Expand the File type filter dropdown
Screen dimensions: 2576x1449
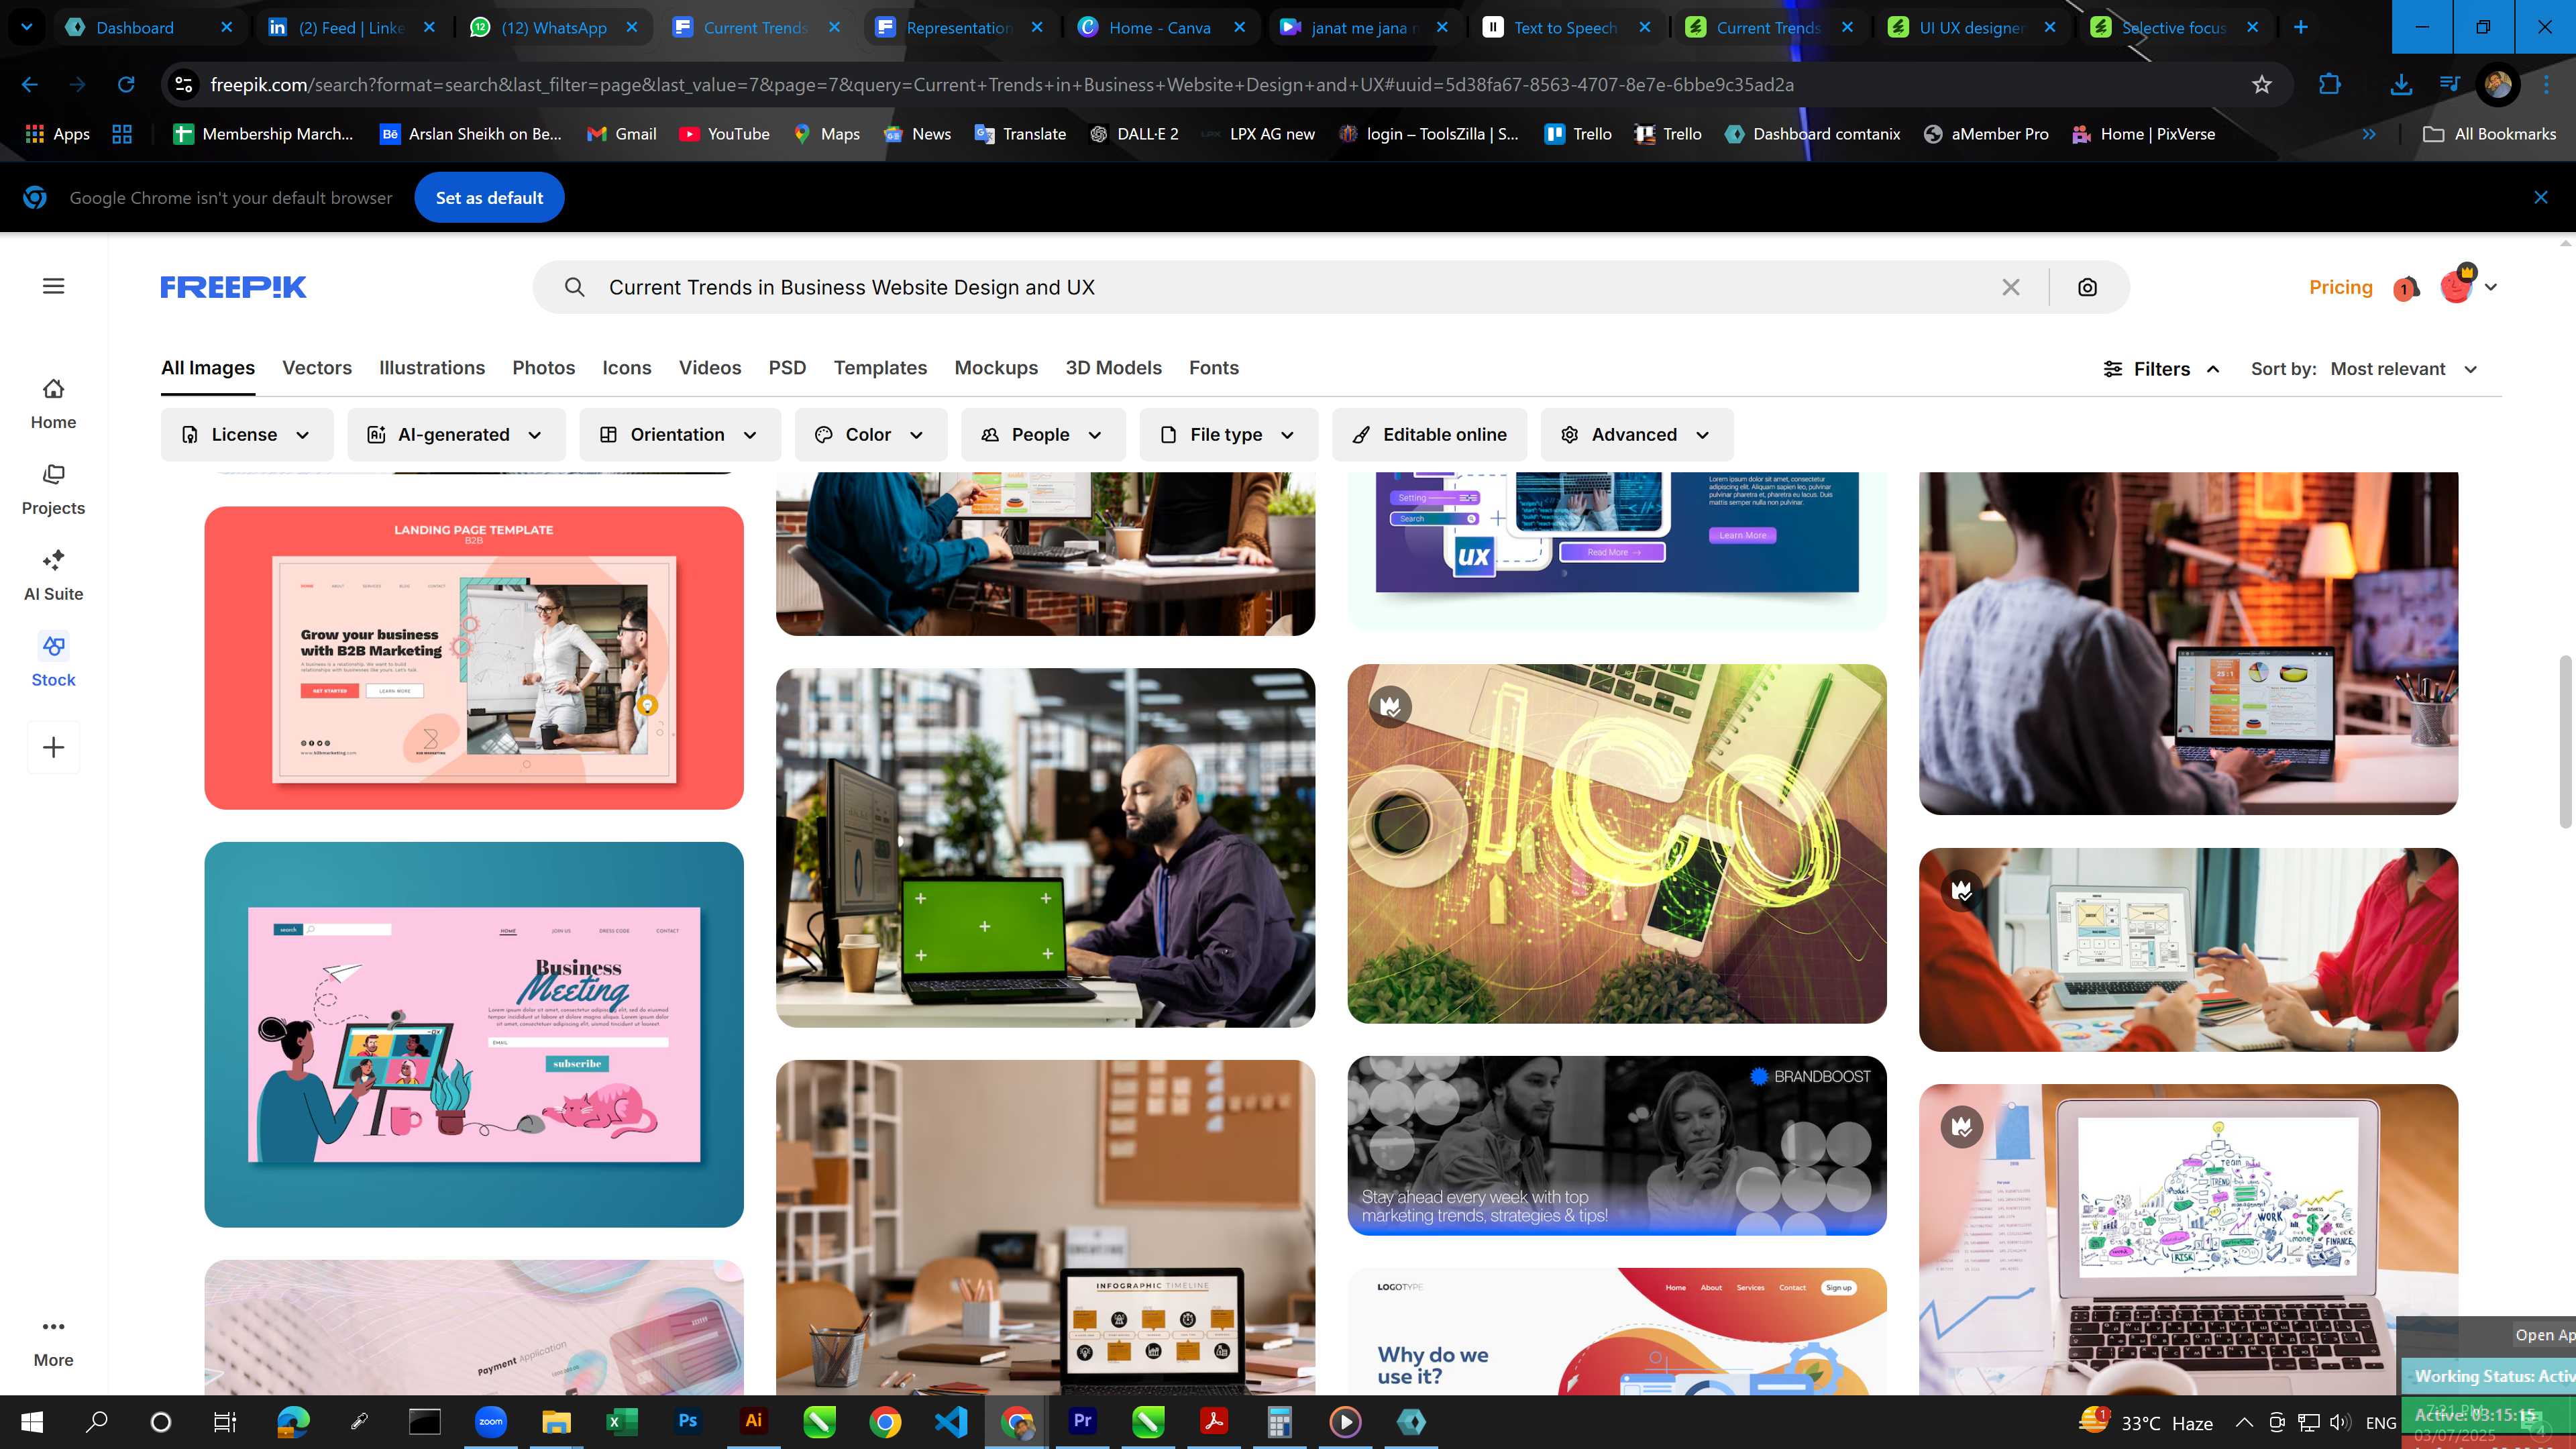coord(1229,434)
